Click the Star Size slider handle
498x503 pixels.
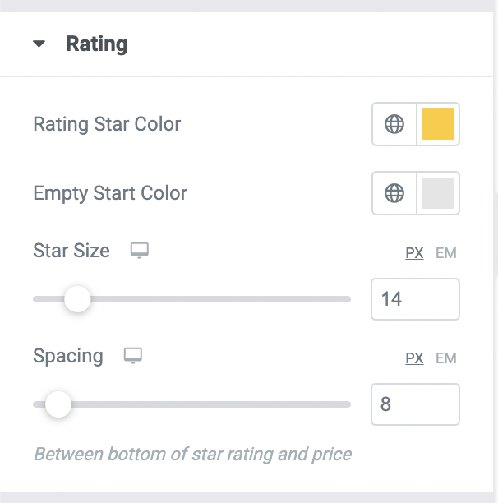[77, 299]
